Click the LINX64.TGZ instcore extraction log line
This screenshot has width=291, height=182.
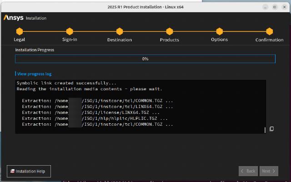tap(97, 107)
